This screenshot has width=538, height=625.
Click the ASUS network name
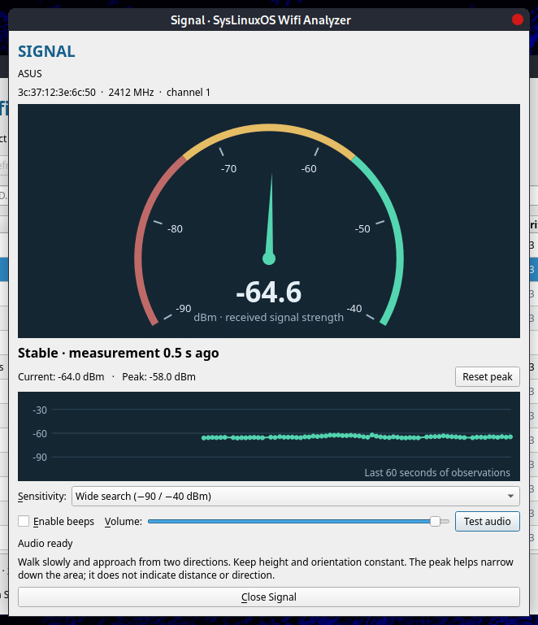click(x=30, y=74)
